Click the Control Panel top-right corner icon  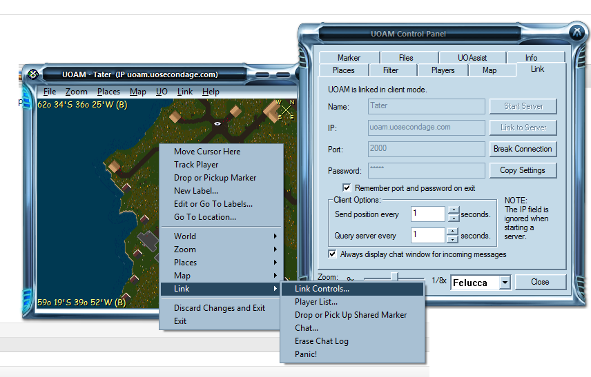577,33
